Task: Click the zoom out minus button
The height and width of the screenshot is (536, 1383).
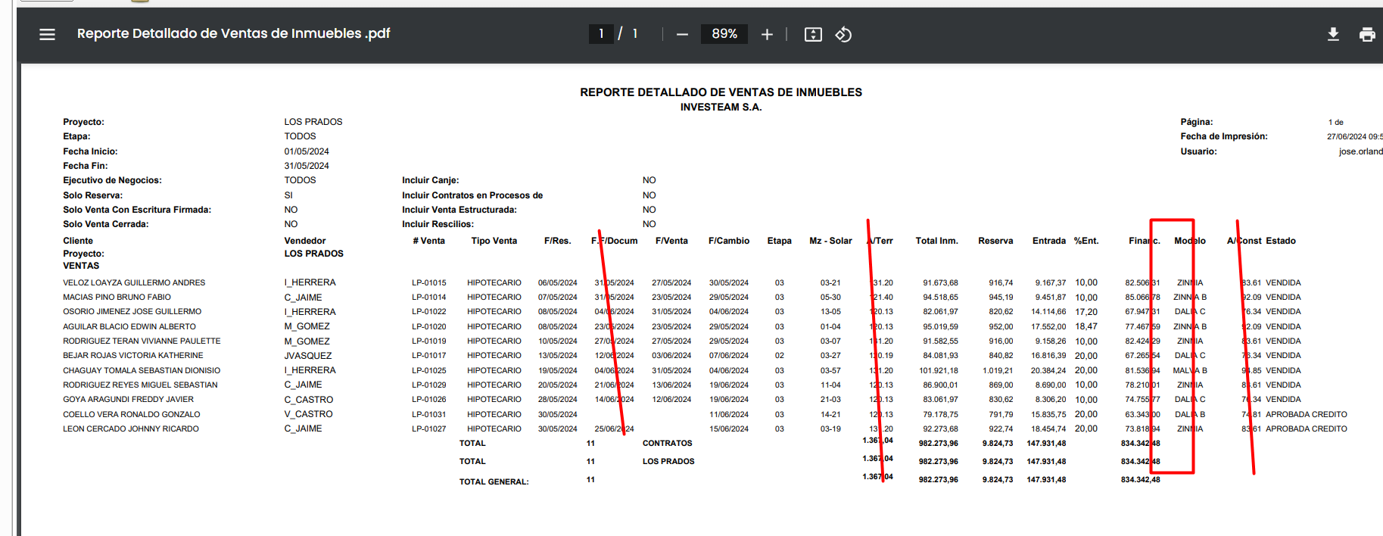Action: 682,34
